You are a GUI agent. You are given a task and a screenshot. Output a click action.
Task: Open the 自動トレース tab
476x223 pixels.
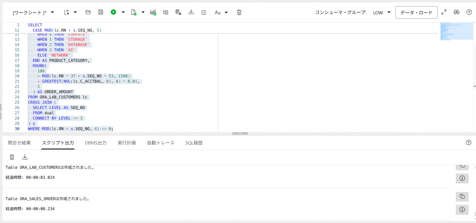point(161,143)
